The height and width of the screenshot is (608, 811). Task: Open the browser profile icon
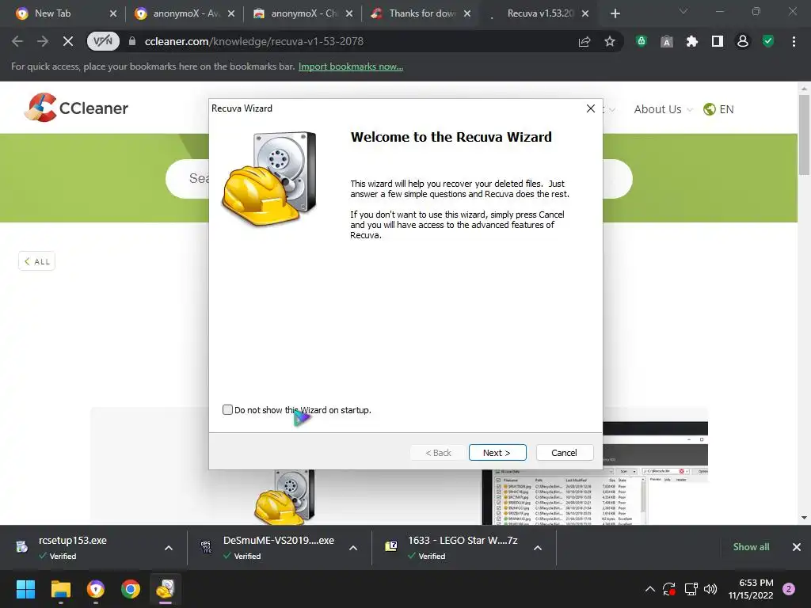(743, 41)
